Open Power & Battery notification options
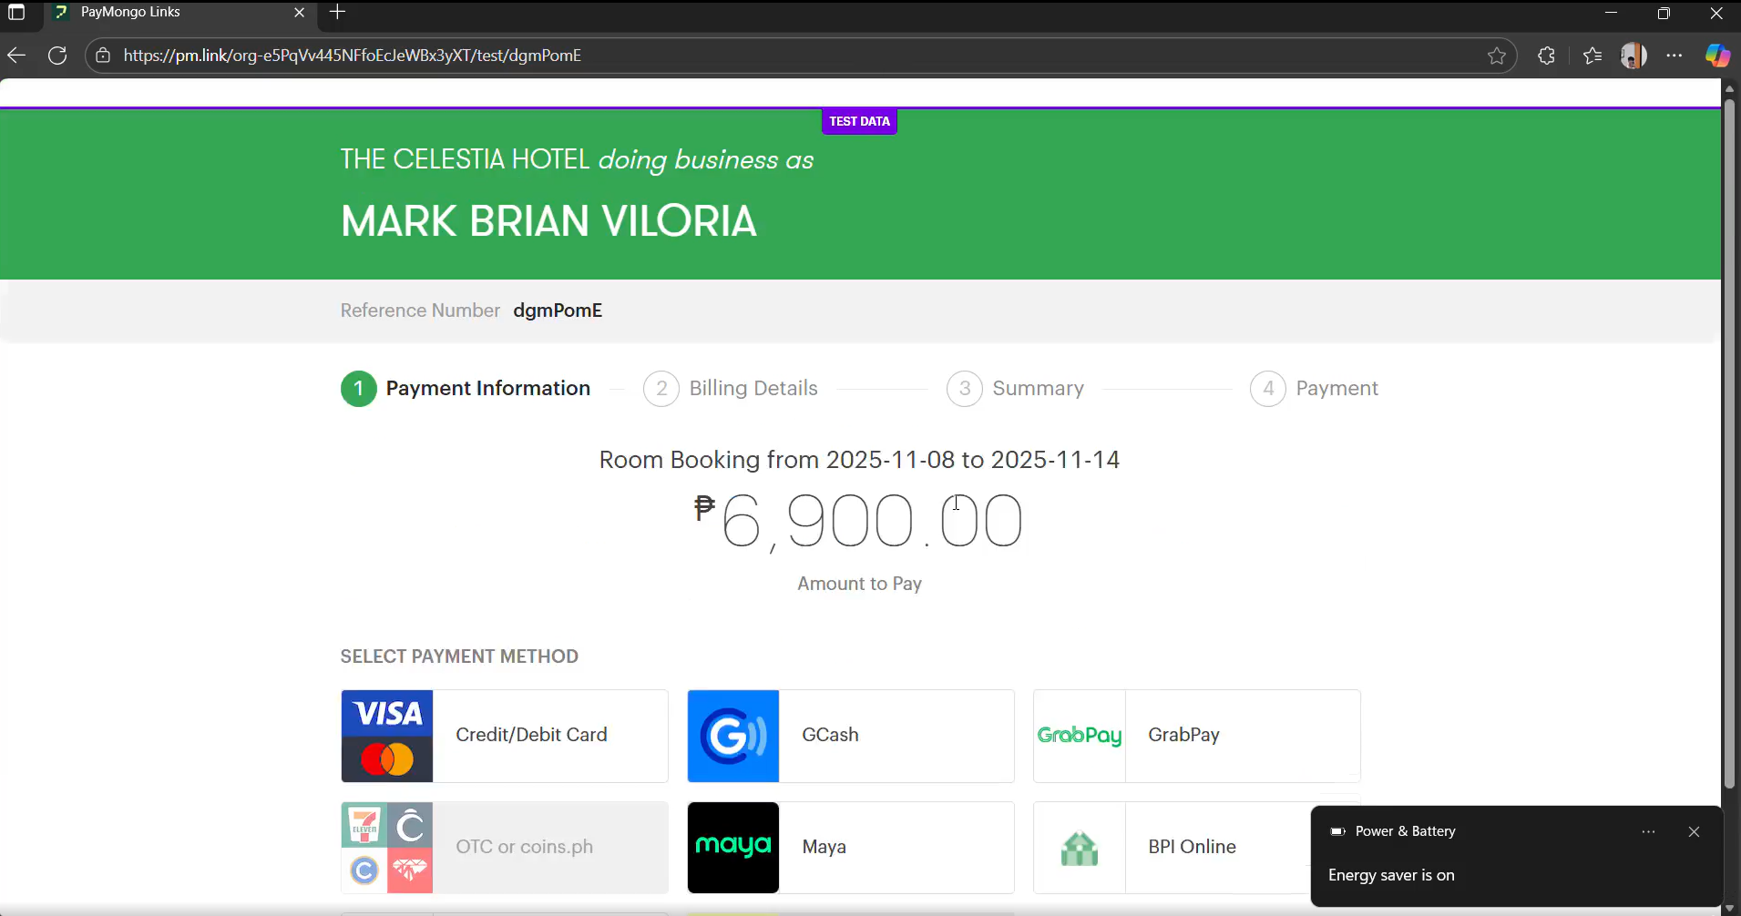 point(1648,831)
